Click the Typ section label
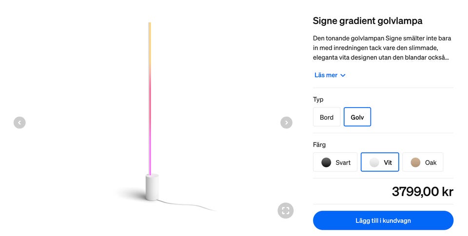The image size is (468, 236). pyautogui.click(x=318, y=99)
